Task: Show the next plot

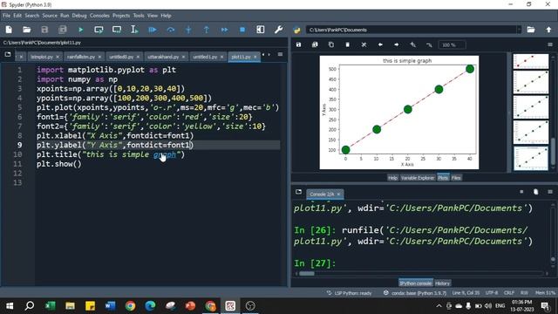Action: pyautogui.click(x=397, y=44)
